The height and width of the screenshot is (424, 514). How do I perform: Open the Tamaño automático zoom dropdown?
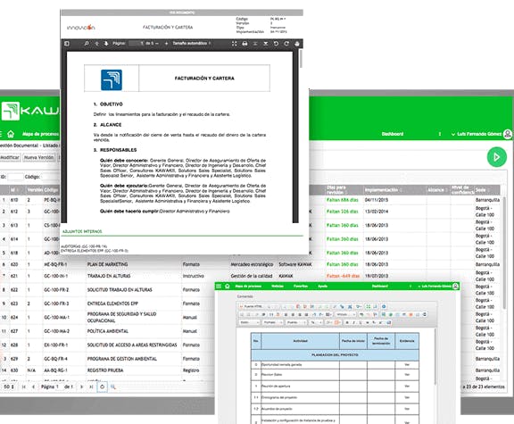192,43
